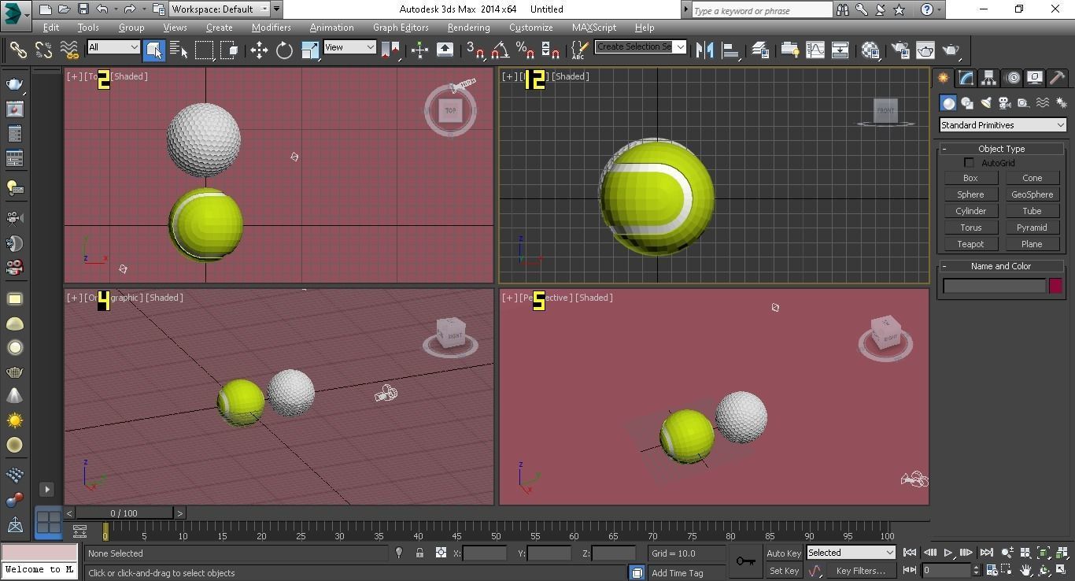Image resolution: width=1075 pixels, height=581 pixels.
Task: Open the Key Filters... button
Action: (860, 571)
